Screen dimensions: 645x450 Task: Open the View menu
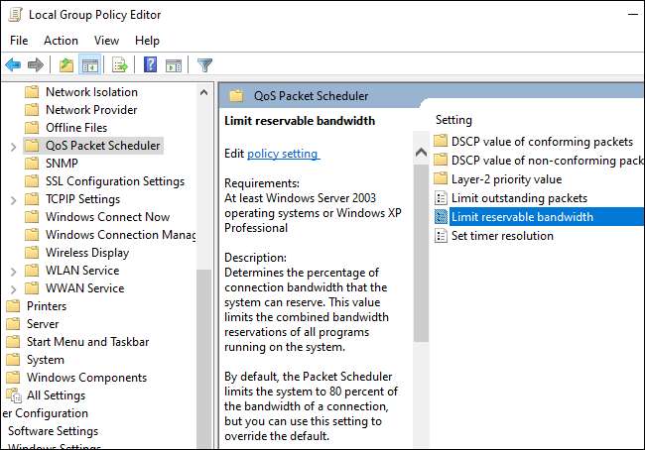coord(106,41)
